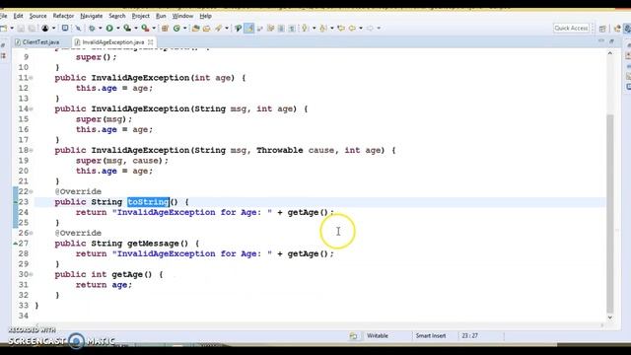The height and width of the screenshot is (355, 631).
Task: Click the Java EE perspective icon
Action: 617,29
